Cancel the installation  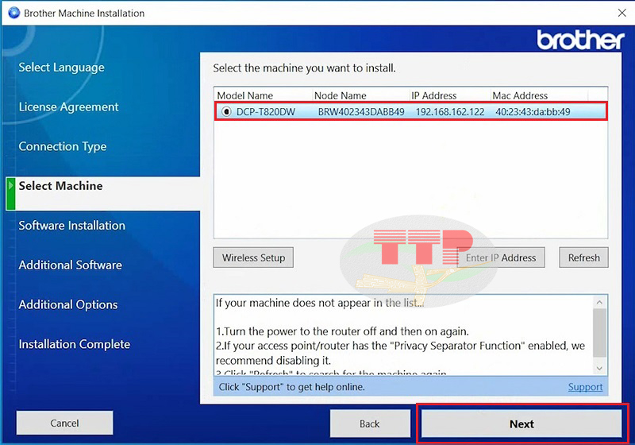coord(64,423)
